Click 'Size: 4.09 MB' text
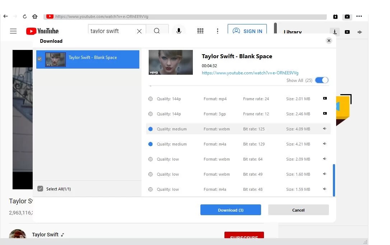This screenshot has width=390, height=245. click(x=298, y=129)
